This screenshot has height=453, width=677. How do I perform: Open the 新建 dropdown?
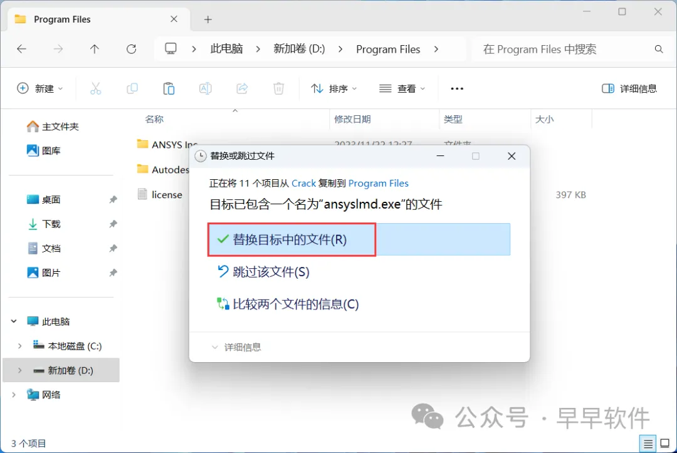click(x=39, y=88)
